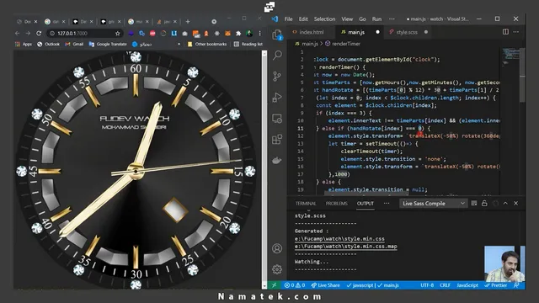Click Live Share in status bar
This screenshot has width=539, height=303.
(x=326, y=285)
